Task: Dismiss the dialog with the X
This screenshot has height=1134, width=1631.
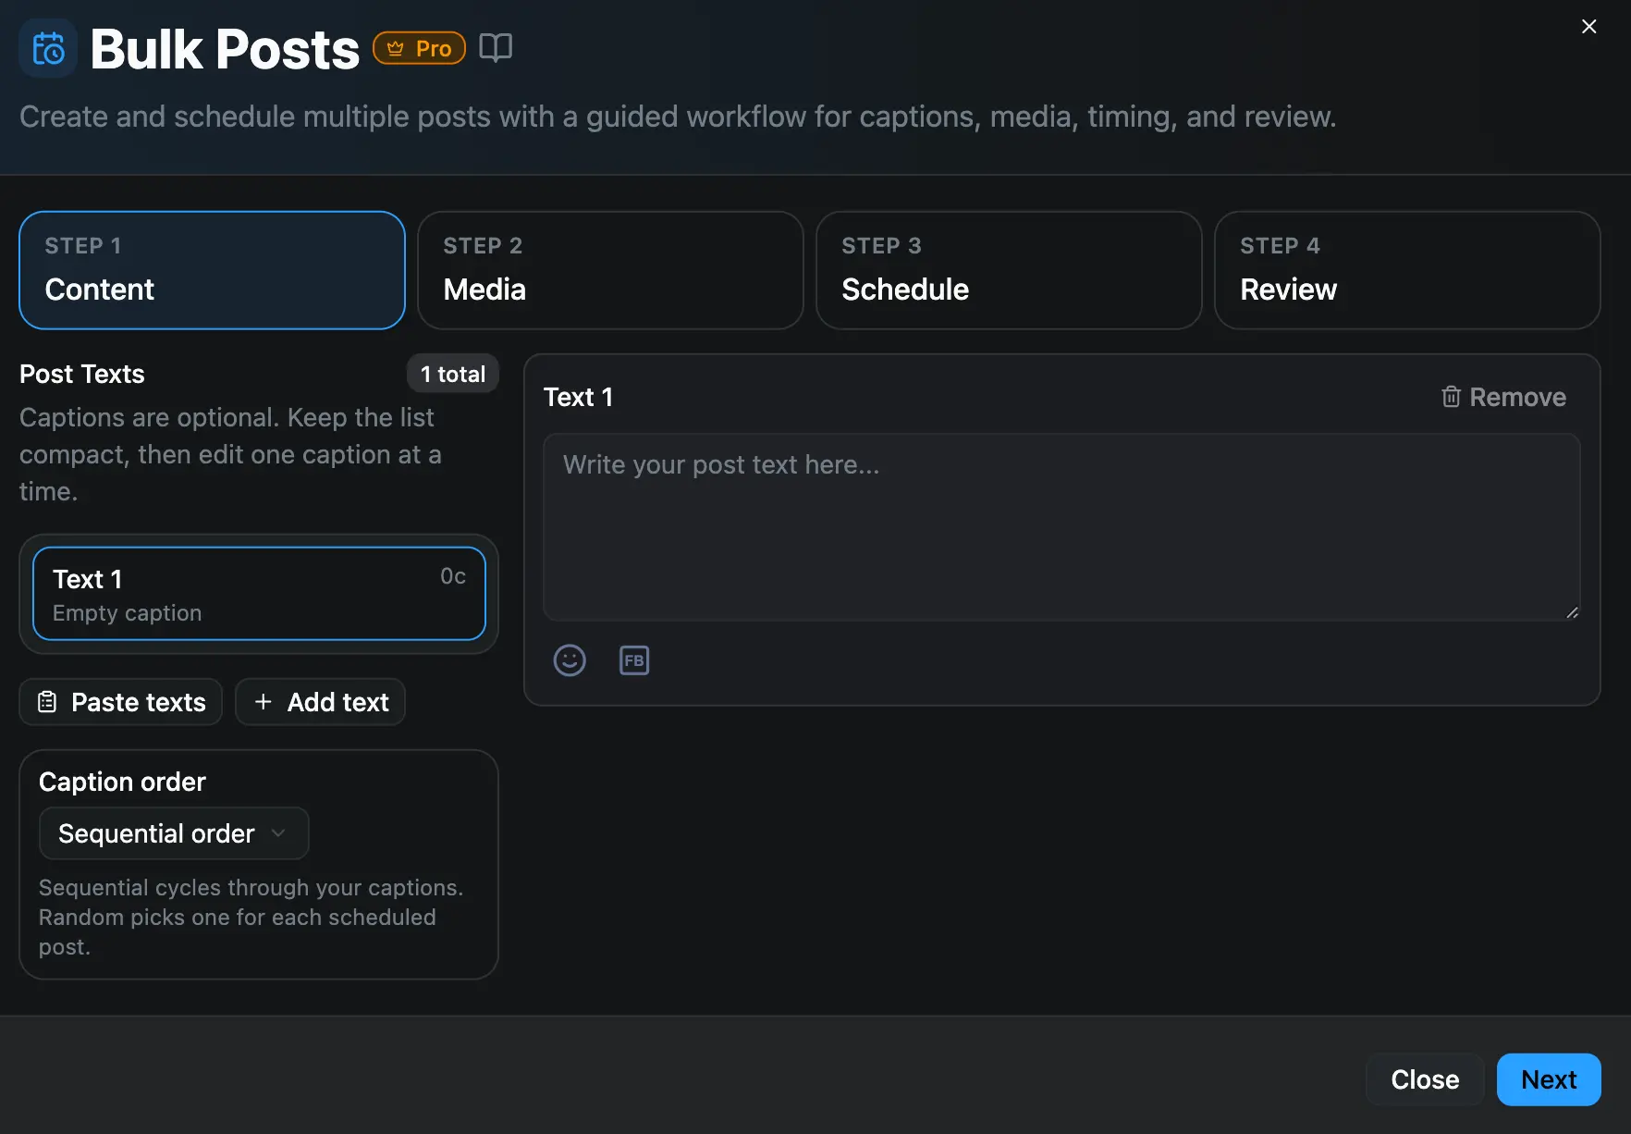Action: point(1588,26)
